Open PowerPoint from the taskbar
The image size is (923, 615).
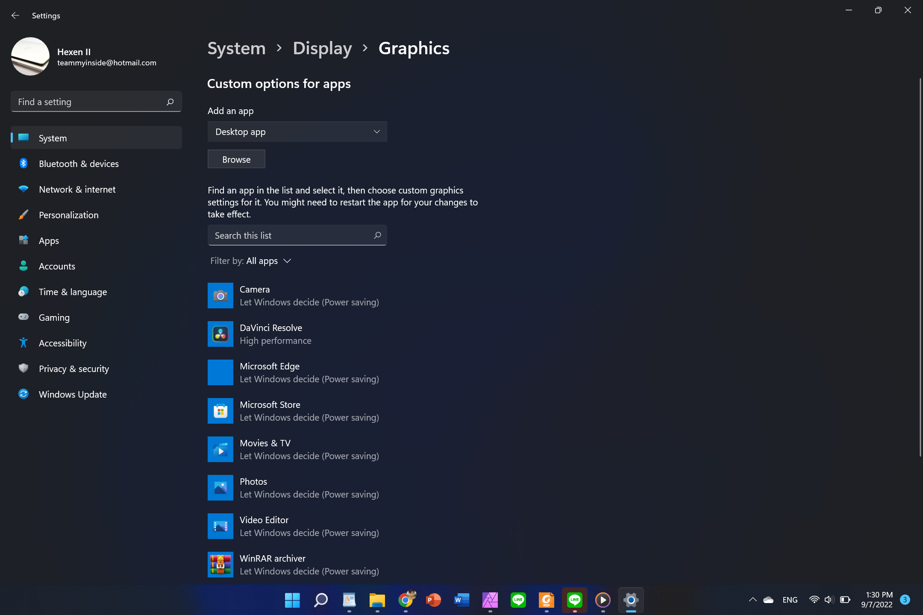click(x=433, y=600)
